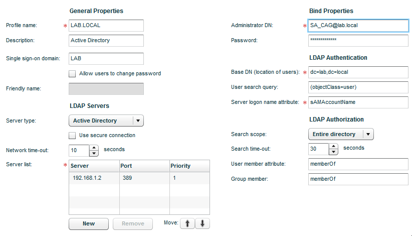Expand the Search scope dropdown

click(x=341, y=134)
